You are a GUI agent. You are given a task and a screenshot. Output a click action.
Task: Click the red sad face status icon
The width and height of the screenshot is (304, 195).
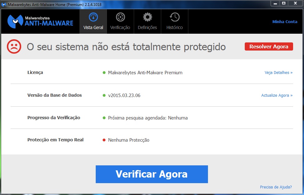pos(14,46)
